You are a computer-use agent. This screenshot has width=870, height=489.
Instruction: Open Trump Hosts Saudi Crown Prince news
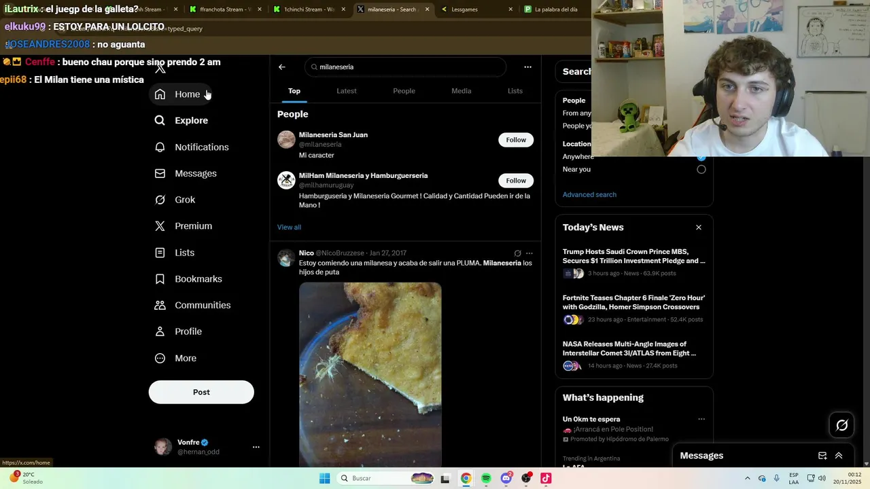click(634, 256)
